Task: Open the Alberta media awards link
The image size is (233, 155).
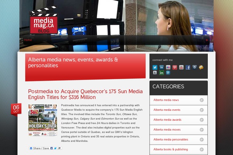Action: tap(167, 120)
